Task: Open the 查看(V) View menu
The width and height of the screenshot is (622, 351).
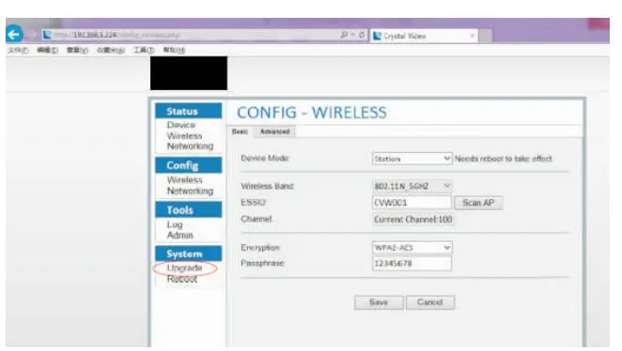Action: [x=77, y=51]
